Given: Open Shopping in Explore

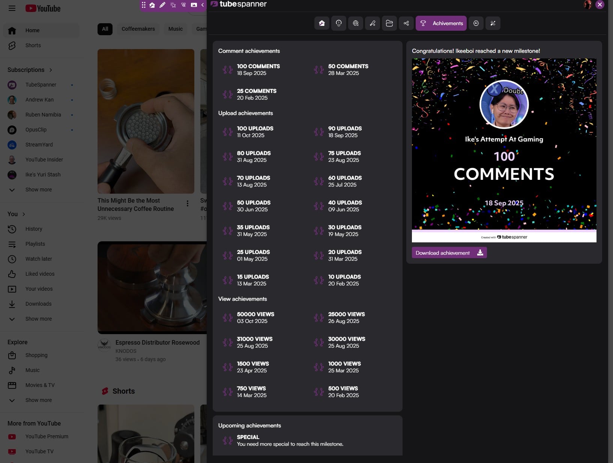Looking at the screenshot, I should pos(41,355).
